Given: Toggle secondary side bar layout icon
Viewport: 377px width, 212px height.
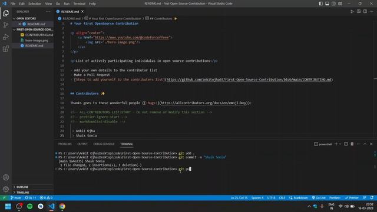Looking at the screenshot, I should pos(334,4).
